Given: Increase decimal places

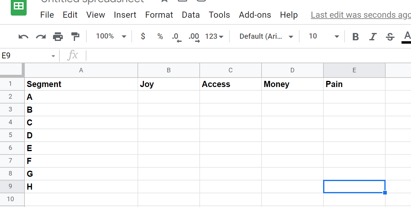Looking at the screenshot, I should 194,37.
